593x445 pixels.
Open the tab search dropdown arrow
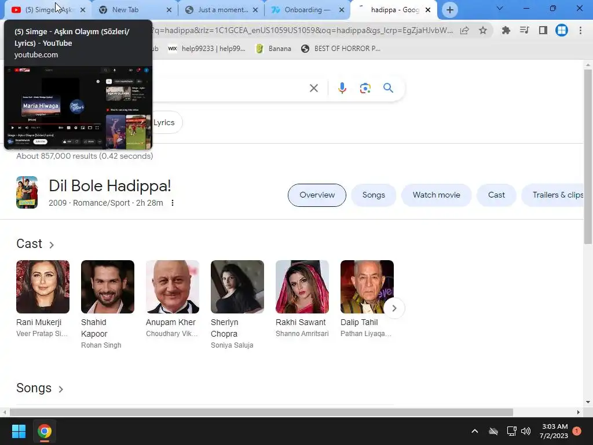(x=500, y=8)
